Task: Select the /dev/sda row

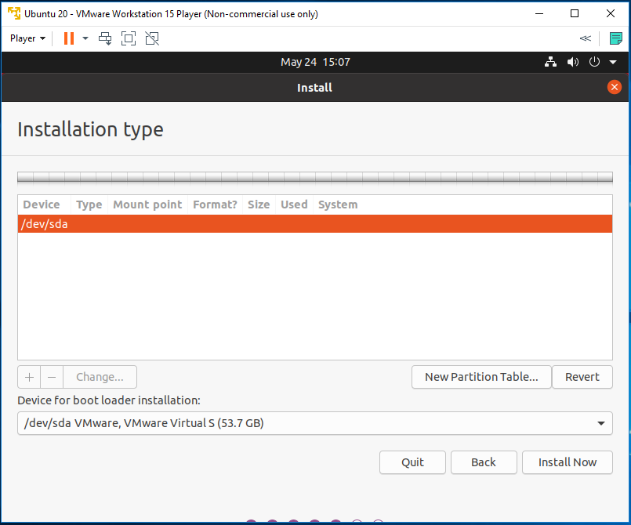Action: tap(315, 223)
